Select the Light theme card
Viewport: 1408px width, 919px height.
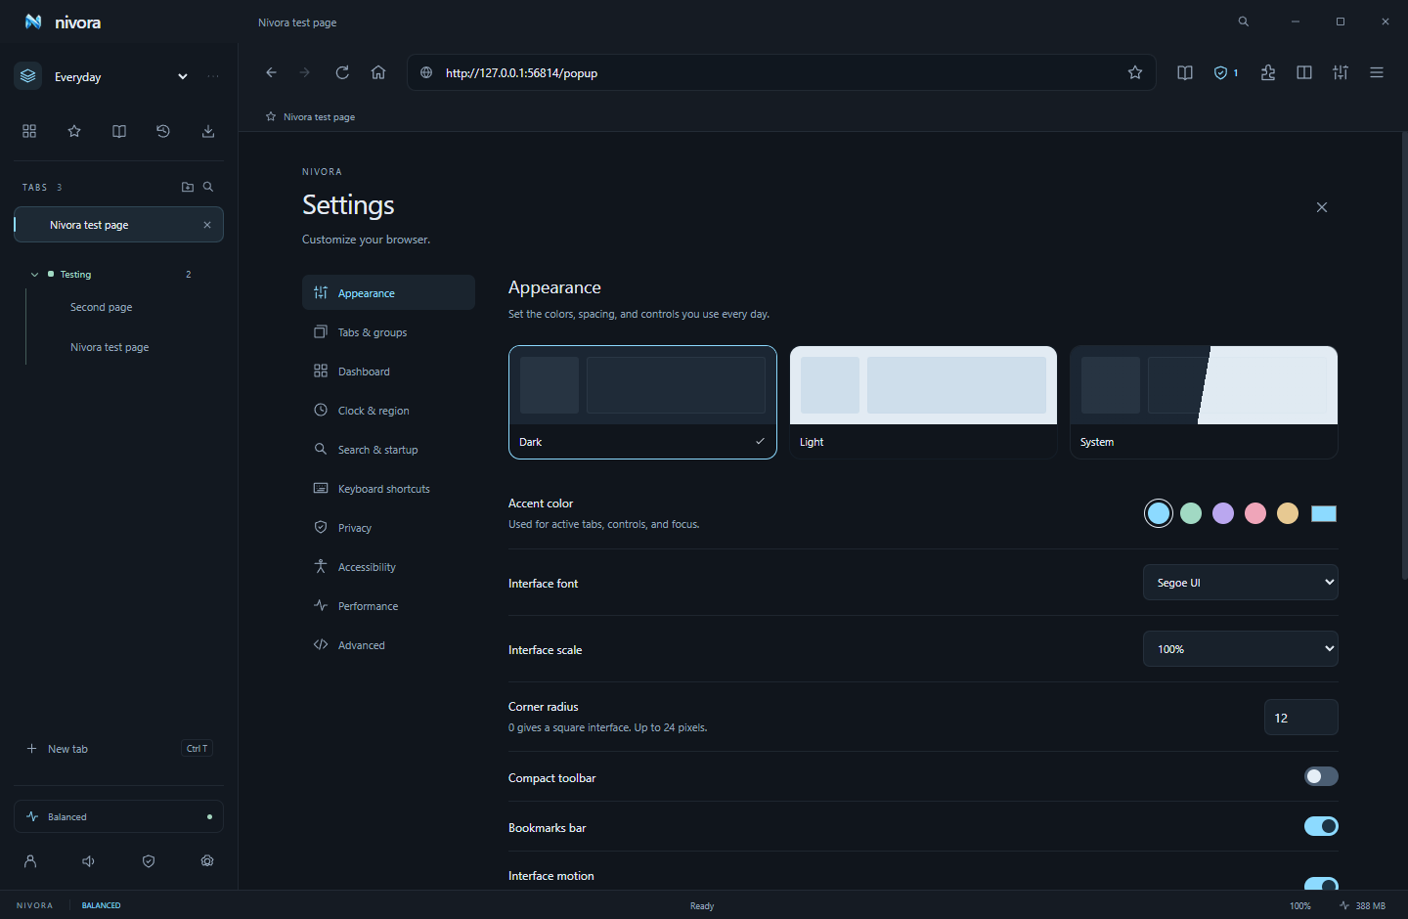(923, 402)
